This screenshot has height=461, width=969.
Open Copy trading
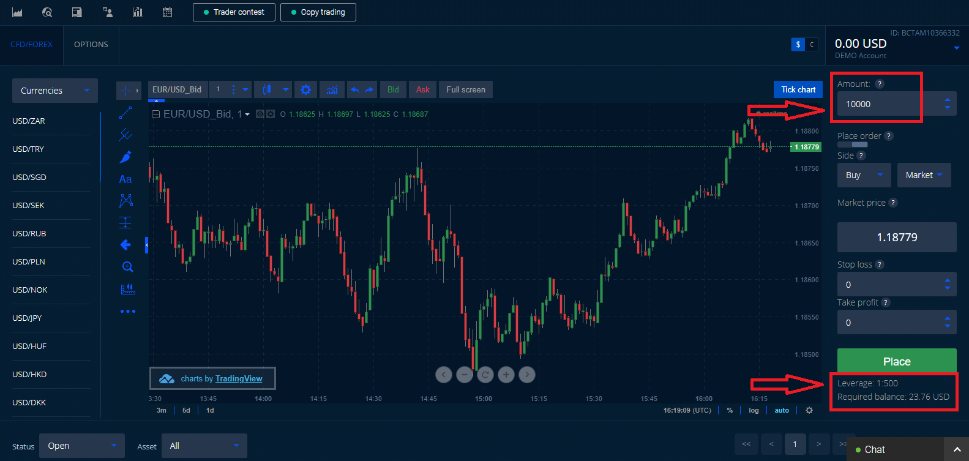(x=318, y=12)
